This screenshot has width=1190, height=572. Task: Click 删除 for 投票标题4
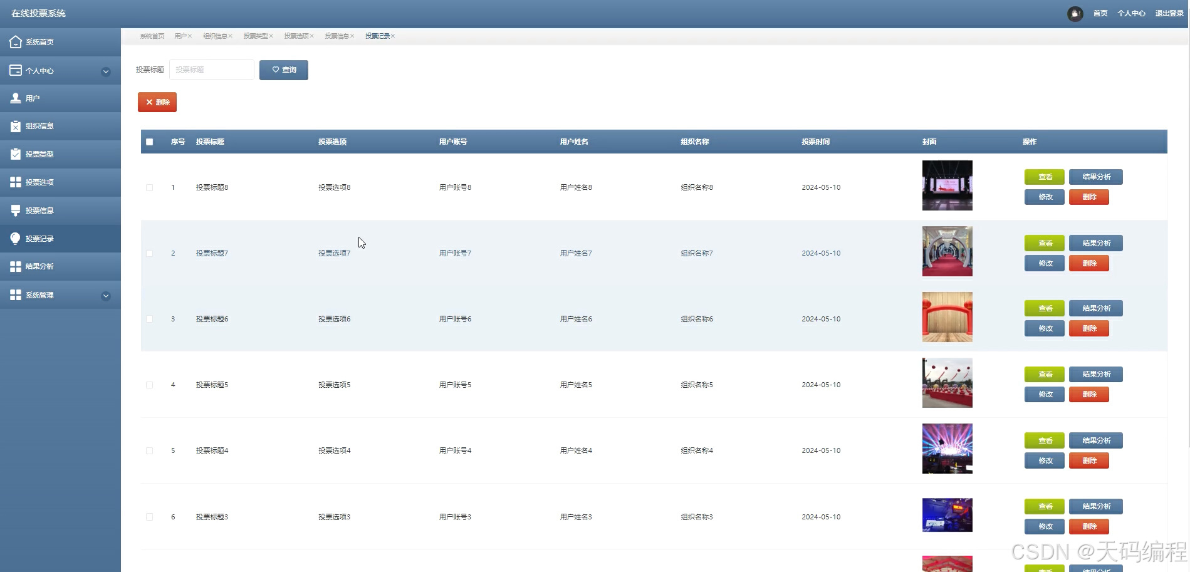click(x=1089, y=460)
